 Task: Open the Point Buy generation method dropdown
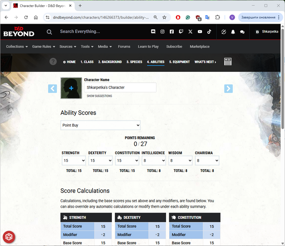click(x=100, y=125)
